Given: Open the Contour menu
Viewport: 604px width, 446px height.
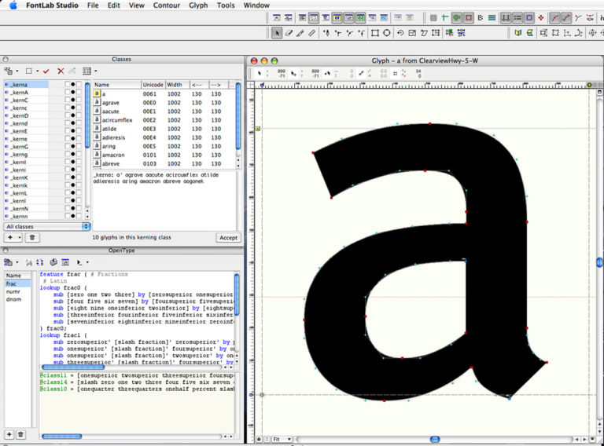Looking at the screenshot, I should click(x=166, y=5).
